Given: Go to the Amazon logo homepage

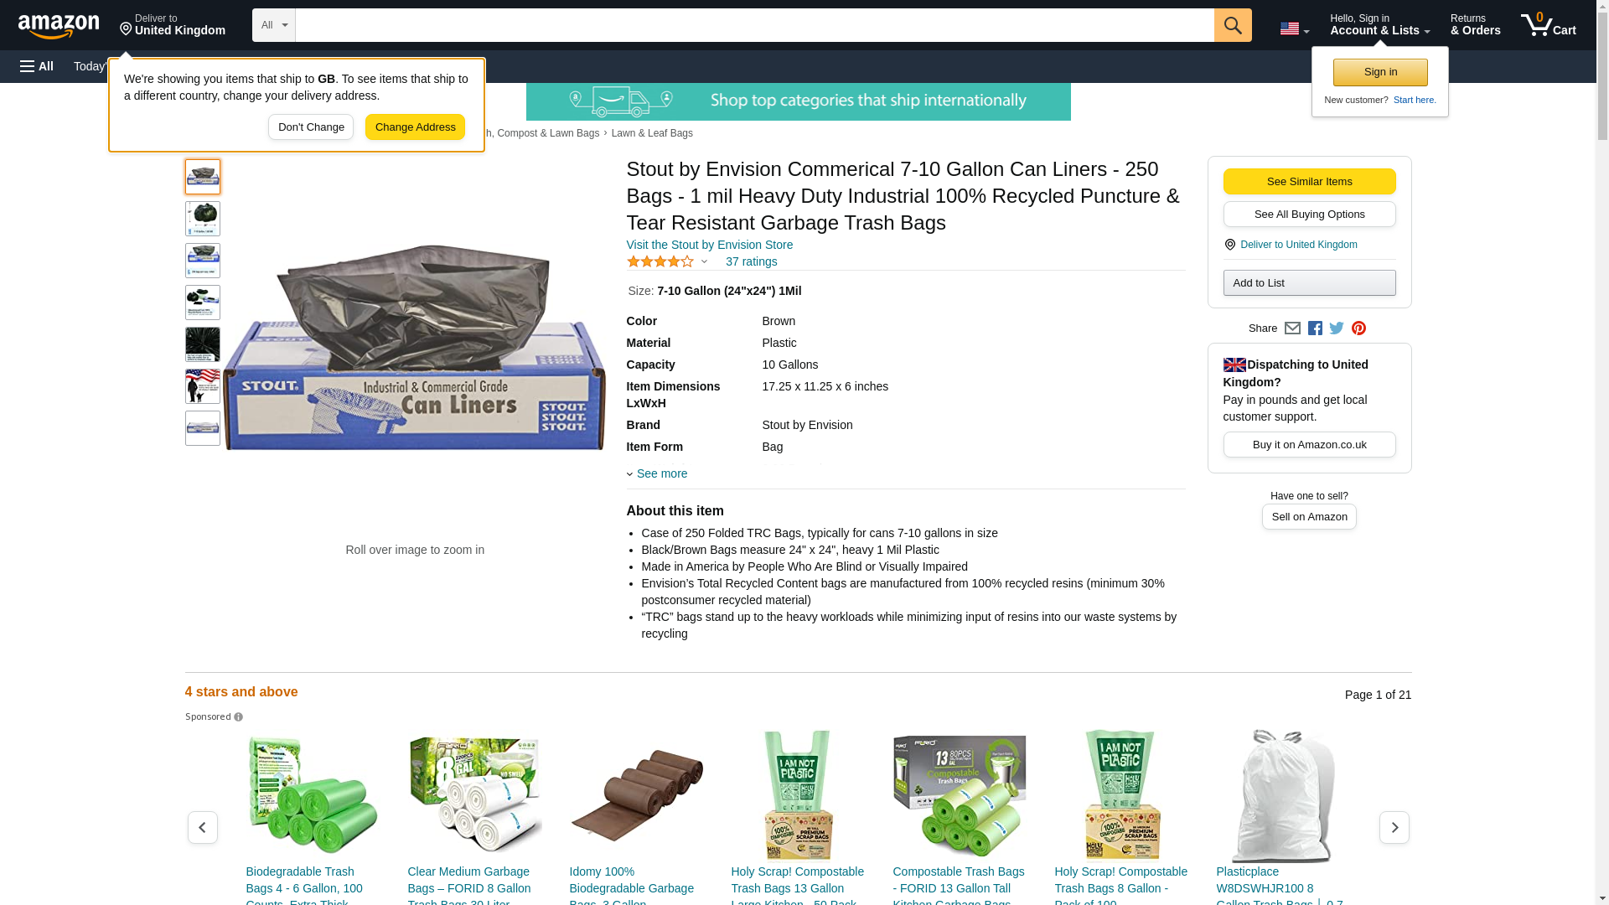Looking at the screenshot, I should point(59,26).
